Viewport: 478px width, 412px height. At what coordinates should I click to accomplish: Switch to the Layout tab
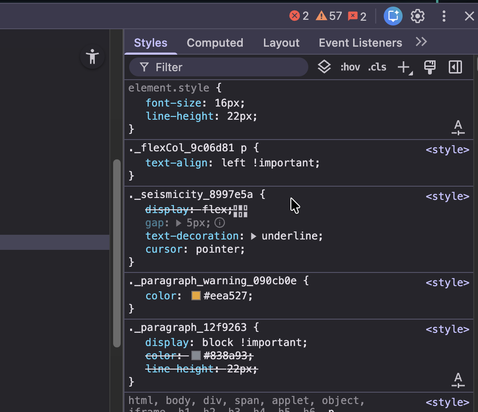(x=281, y=43)
